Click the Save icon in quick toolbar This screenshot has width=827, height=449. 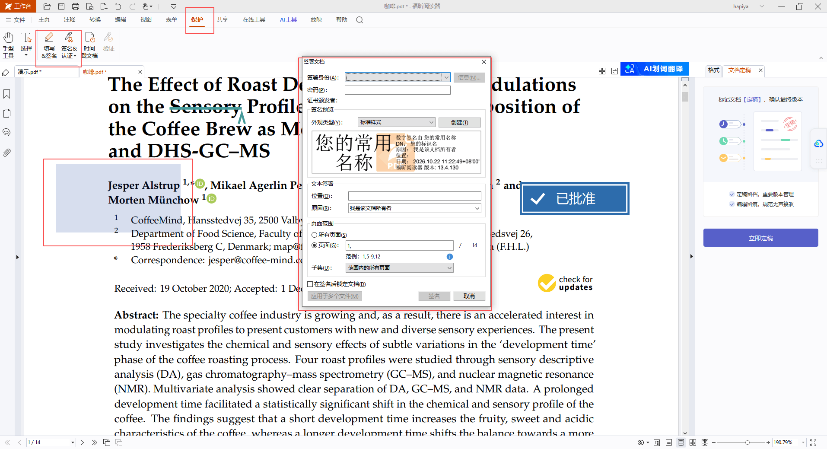tap(61, 6)
